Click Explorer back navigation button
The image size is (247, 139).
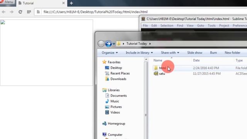(x=101, y=44)
